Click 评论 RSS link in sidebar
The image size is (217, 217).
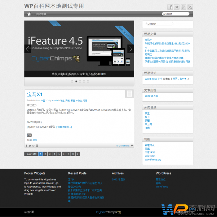pyautogui.click(x=150, y=156)
